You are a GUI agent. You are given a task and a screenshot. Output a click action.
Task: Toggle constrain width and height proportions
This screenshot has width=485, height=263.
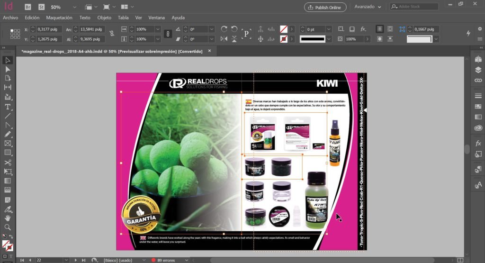[112, 34]
